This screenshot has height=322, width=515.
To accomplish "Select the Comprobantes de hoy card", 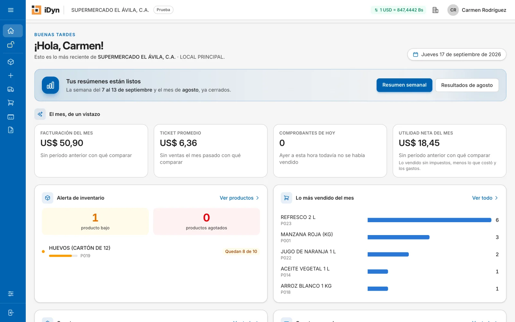I will (330, 151).
